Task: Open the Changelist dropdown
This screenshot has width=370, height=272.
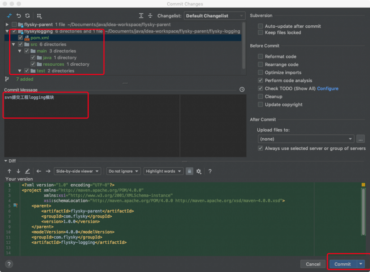Action: [x=214, y=16]
